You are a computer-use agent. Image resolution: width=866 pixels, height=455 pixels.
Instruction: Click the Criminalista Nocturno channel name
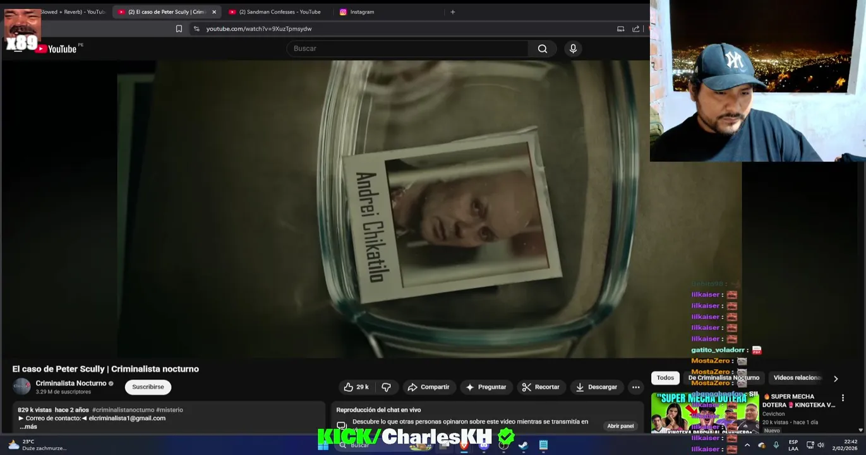[71, 383]
